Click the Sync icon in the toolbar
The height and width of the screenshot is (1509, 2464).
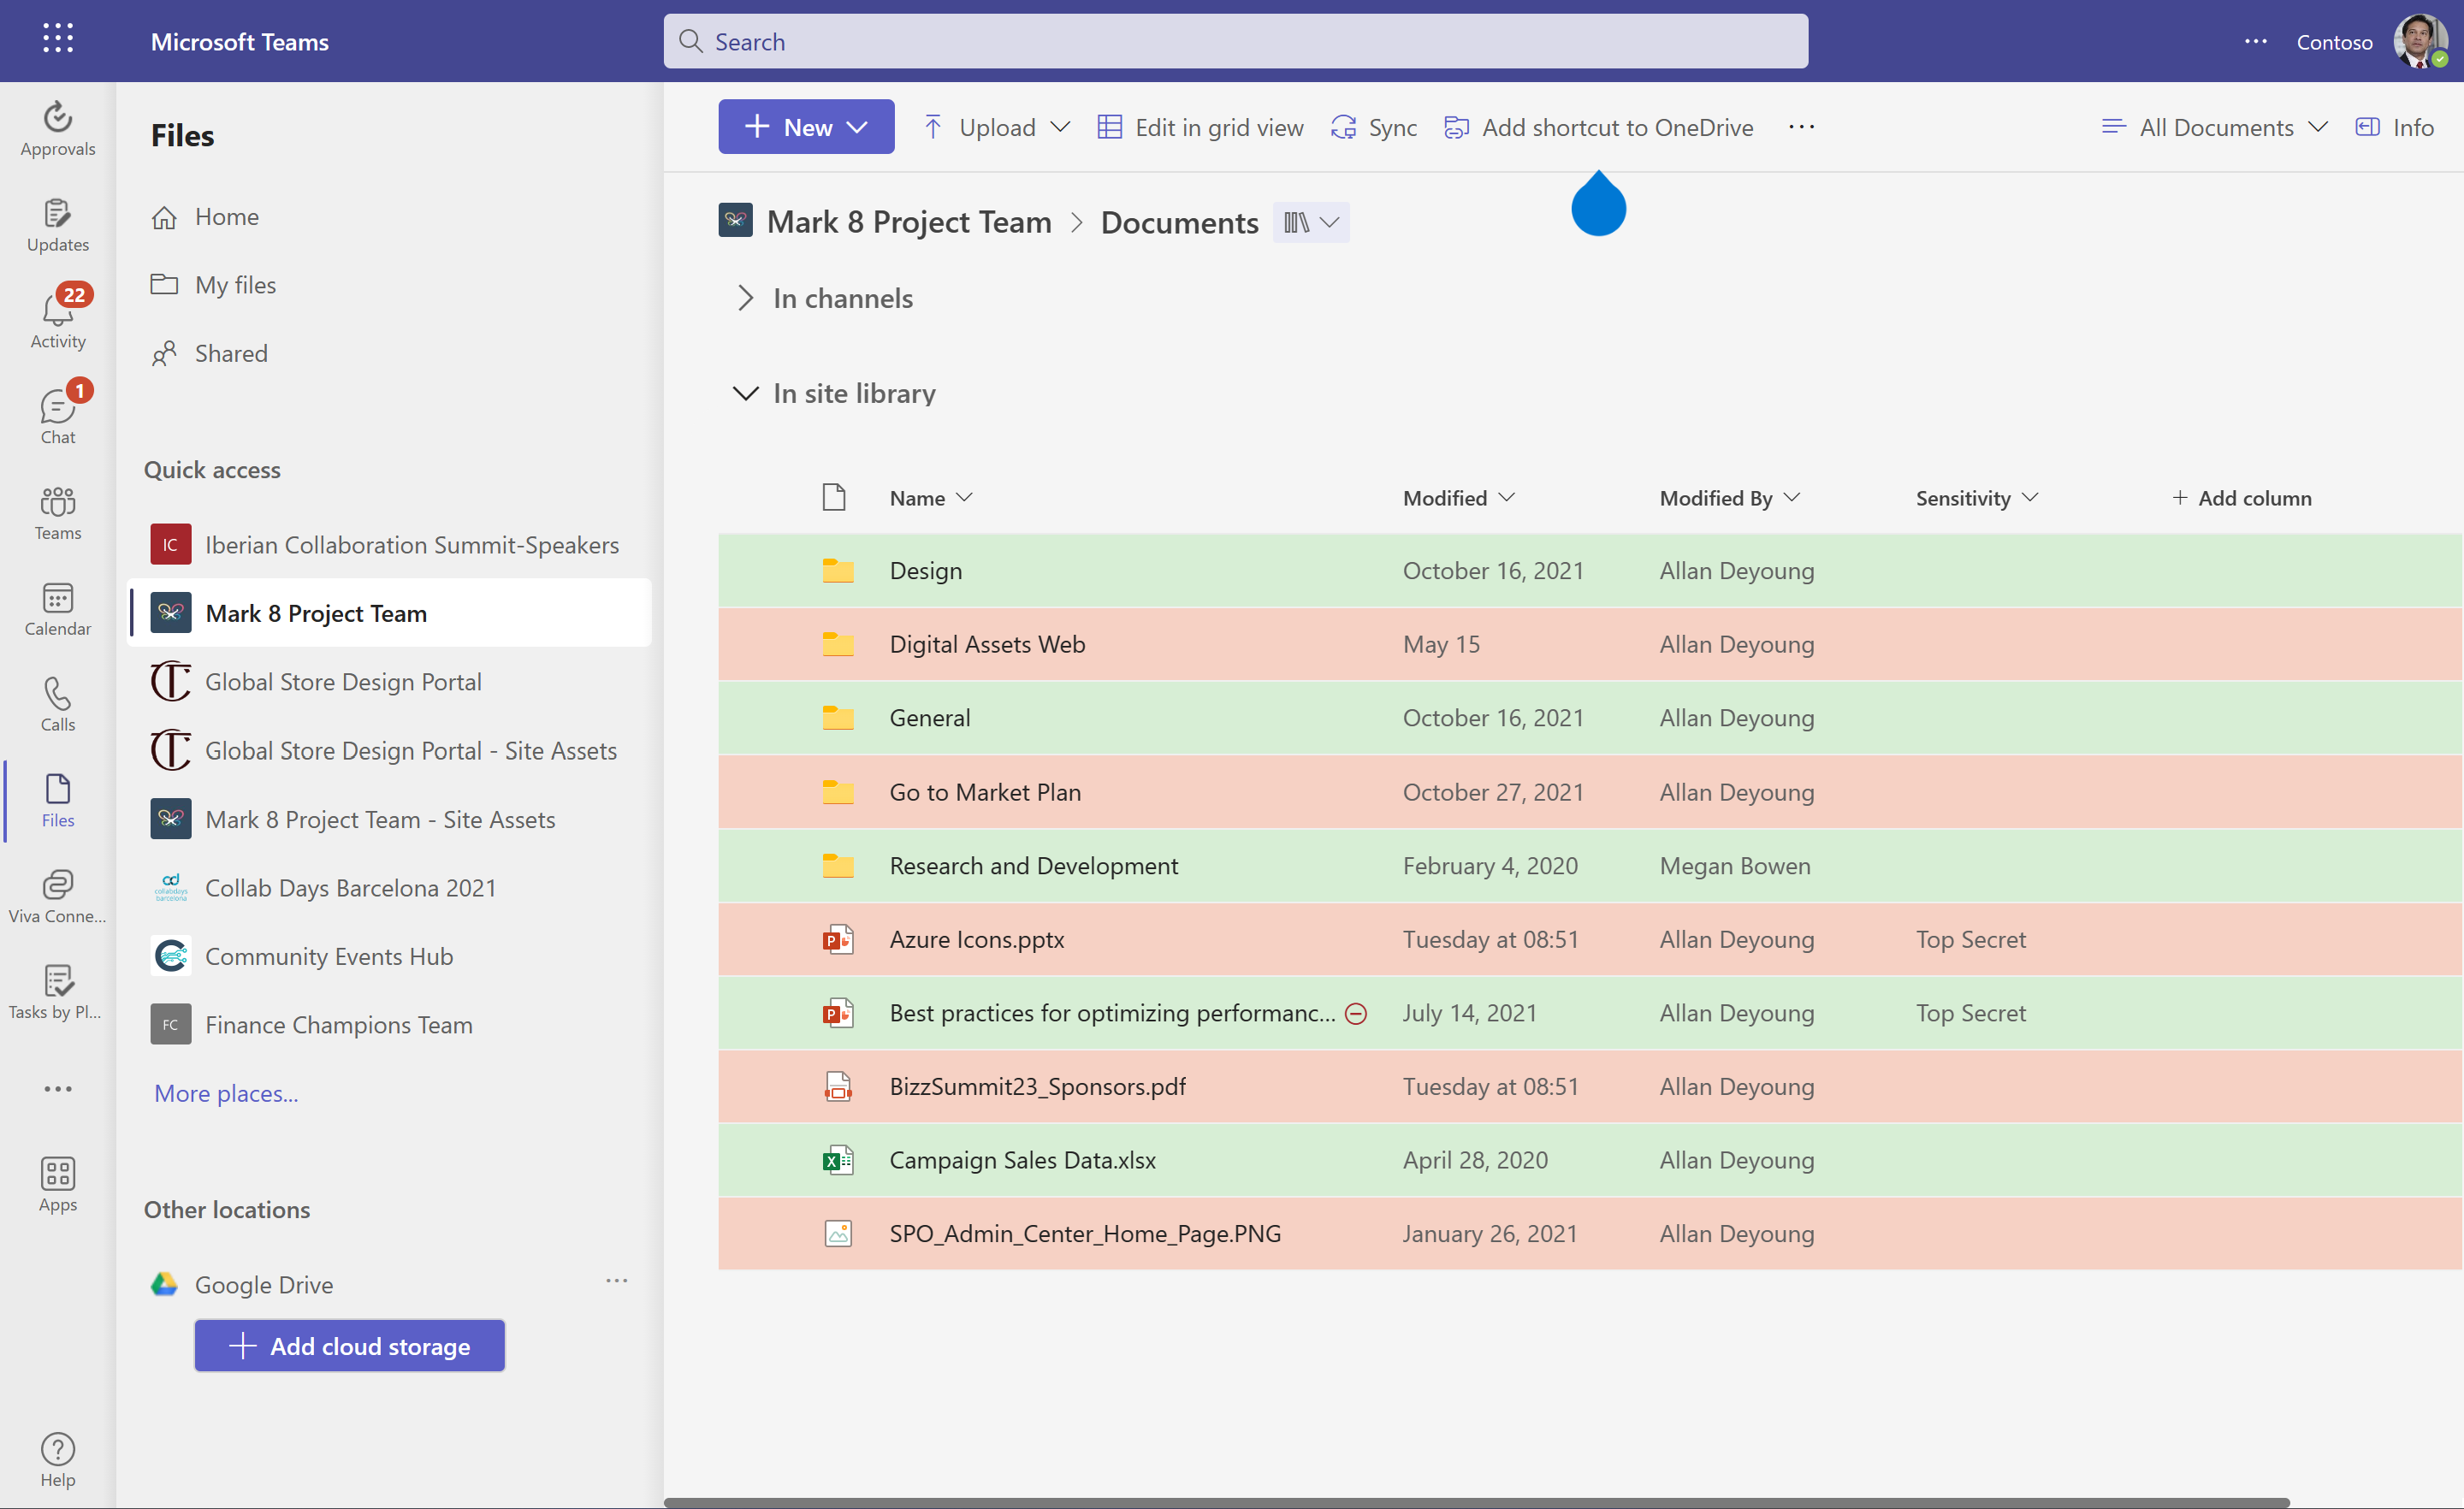coord(1373,127)
